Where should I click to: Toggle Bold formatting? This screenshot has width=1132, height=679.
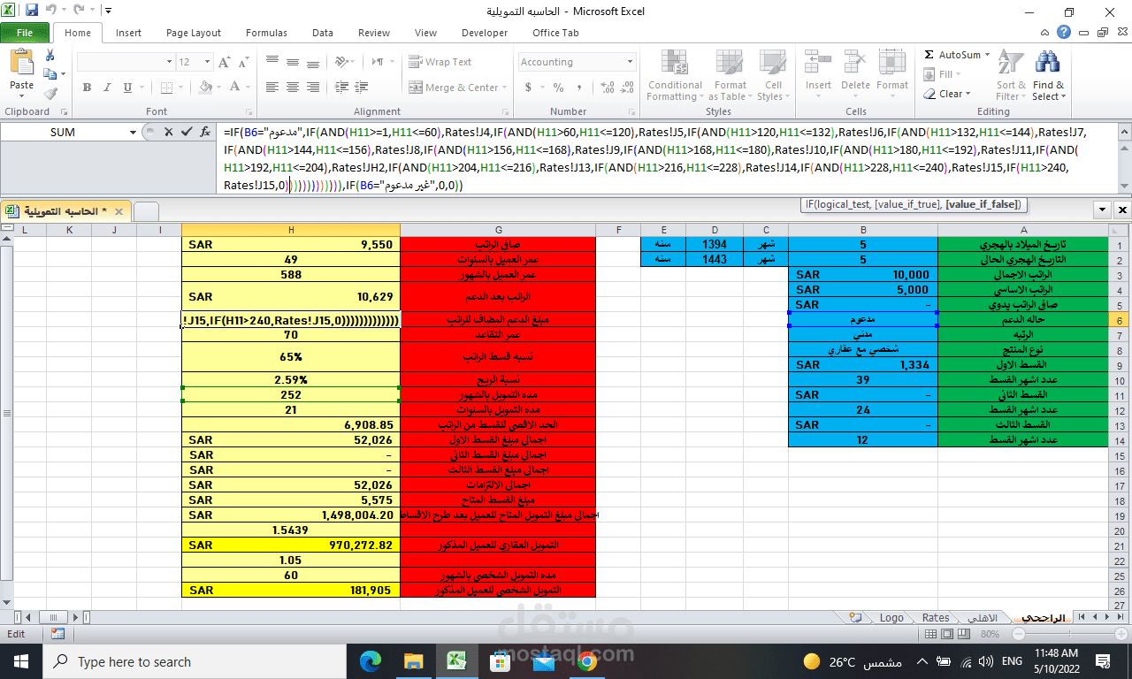click(87, 88)
